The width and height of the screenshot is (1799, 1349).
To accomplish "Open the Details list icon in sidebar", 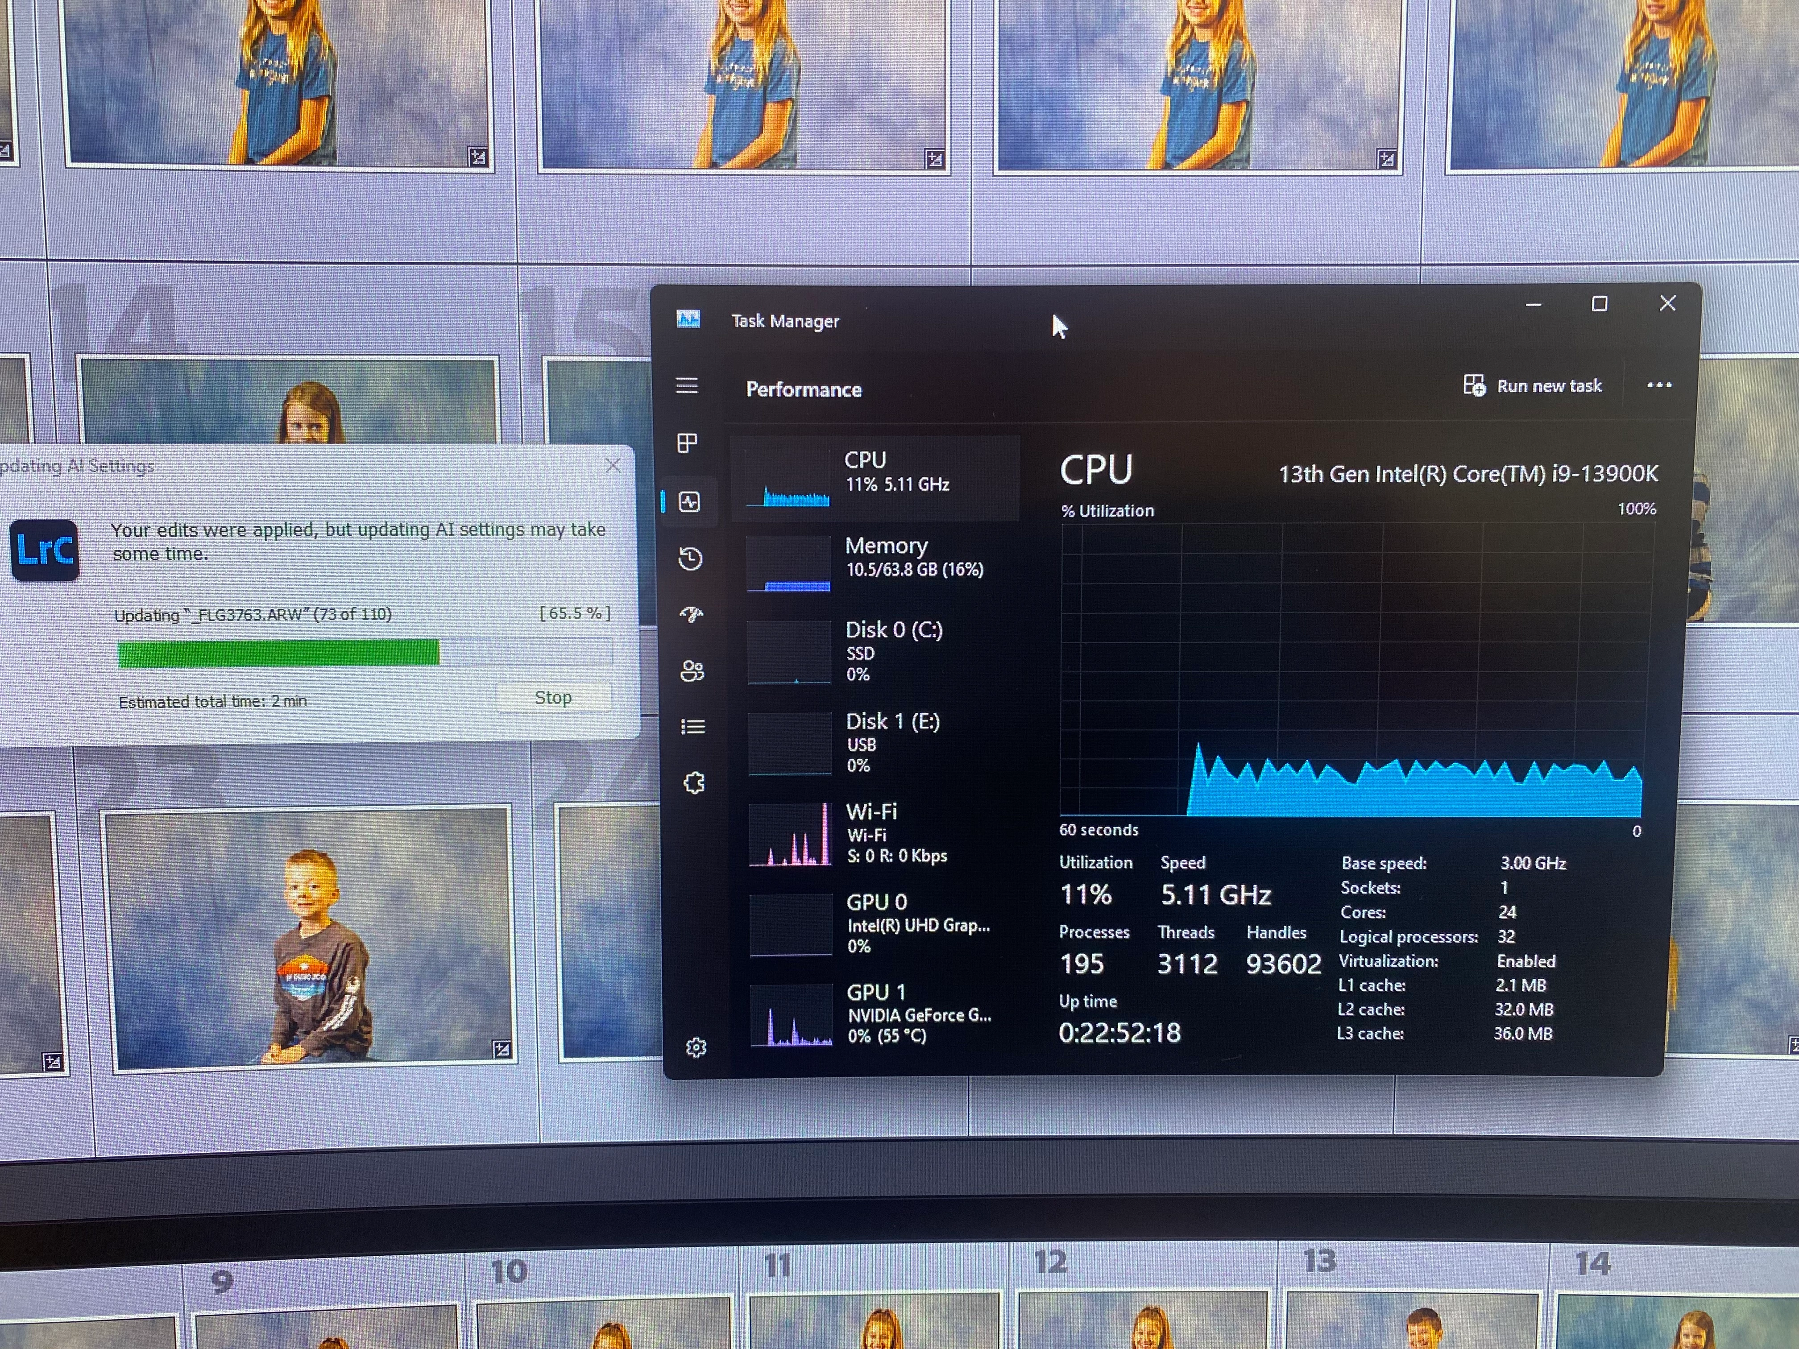I will 692,726.
